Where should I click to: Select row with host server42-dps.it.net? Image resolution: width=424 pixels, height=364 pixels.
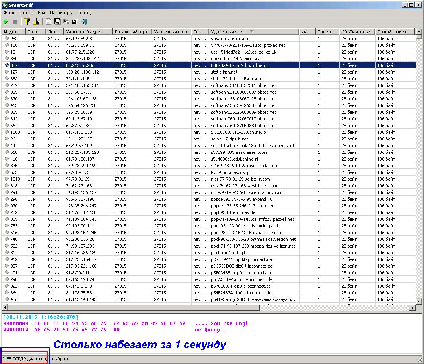(209, 139)
